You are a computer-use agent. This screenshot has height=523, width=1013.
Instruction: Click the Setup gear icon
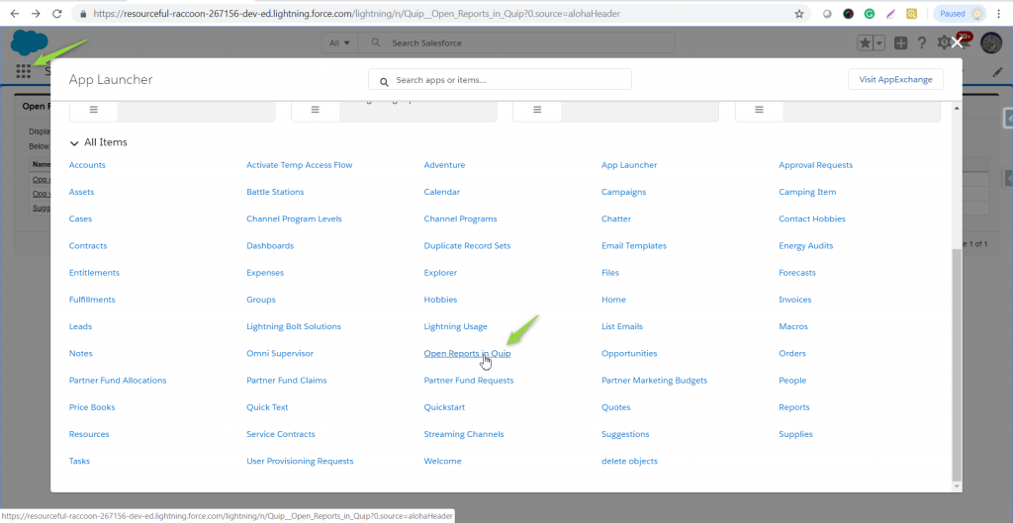tap(944, 44)
